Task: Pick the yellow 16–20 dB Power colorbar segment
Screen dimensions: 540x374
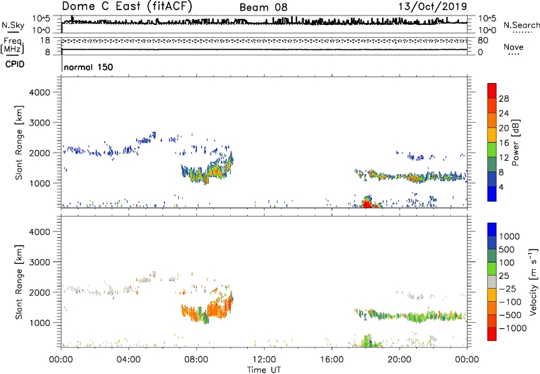Action: tap(492, 135)
